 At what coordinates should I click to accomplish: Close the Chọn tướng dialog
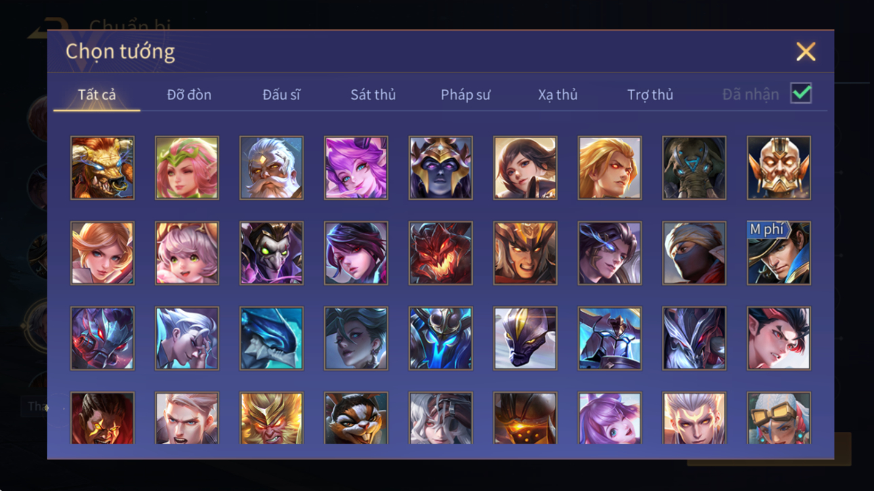(x=806, y=51)
